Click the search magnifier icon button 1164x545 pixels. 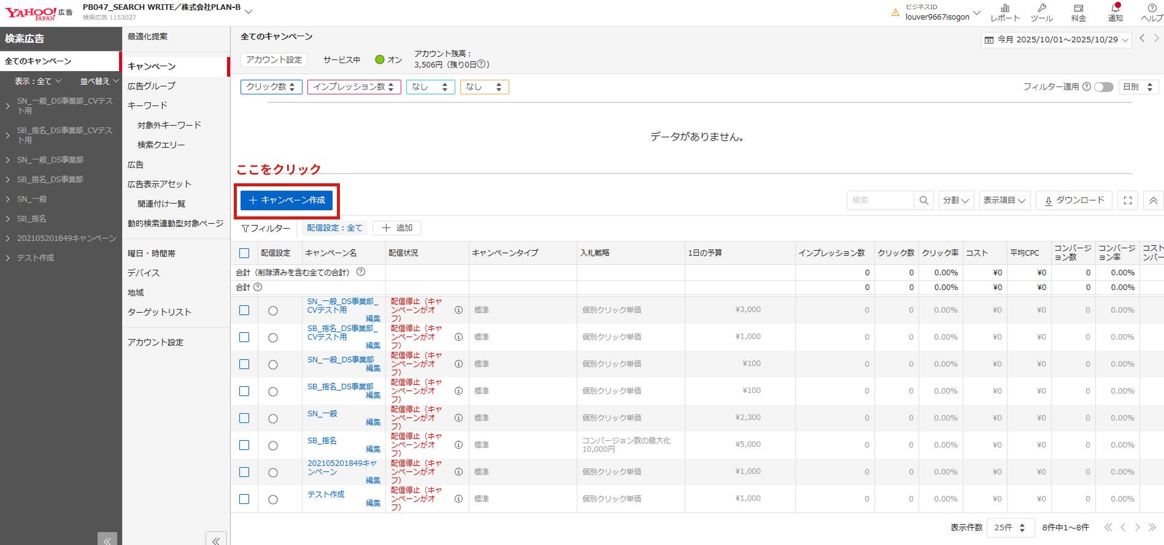[x=923, y=200]
